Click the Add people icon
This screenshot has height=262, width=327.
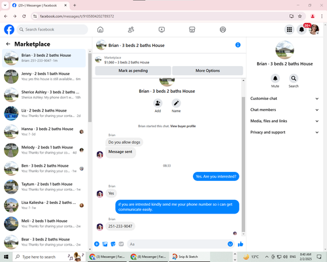pos(158,103)
